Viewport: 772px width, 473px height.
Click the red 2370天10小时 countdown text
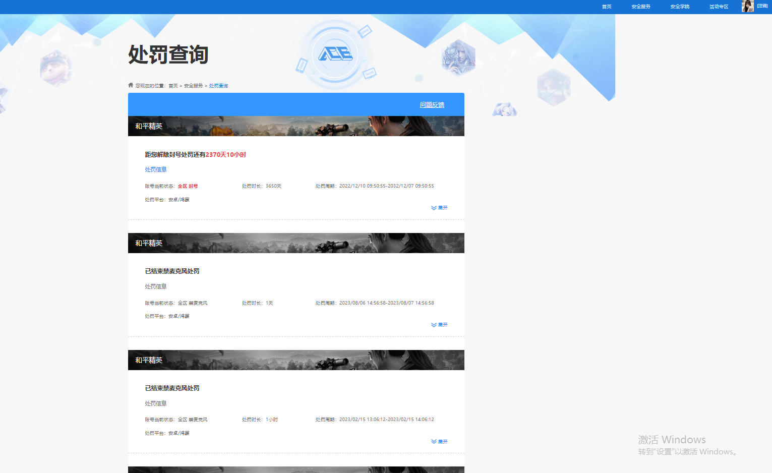click(226, 155)
